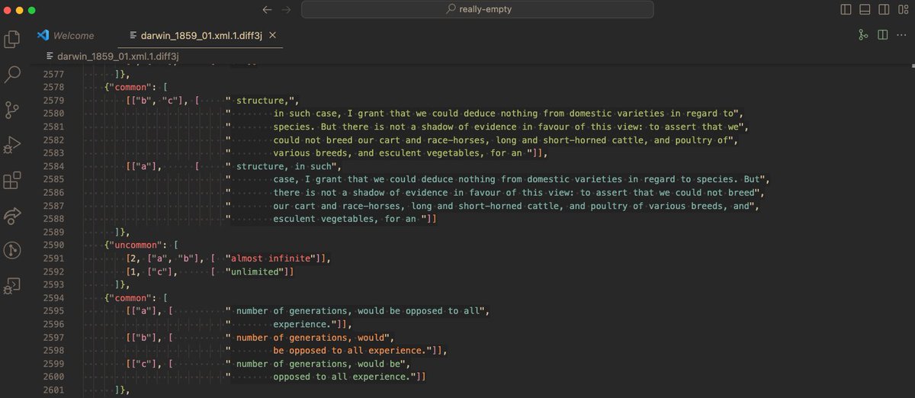Click the bug-with-terminal icon in activity bar
This screenshot has height=398, width=915.
click(x=12, y=286)
